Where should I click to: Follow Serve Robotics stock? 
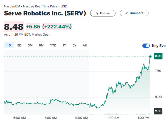(x=103, y=13)
